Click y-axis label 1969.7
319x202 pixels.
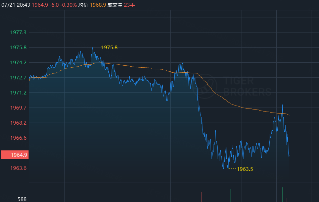[18, 108]
